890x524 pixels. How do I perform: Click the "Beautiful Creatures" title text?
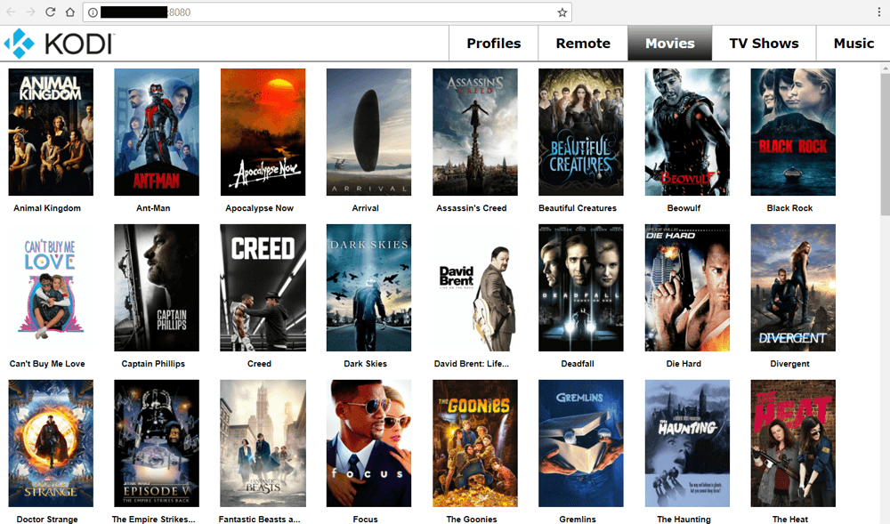[x=578, y=208]
